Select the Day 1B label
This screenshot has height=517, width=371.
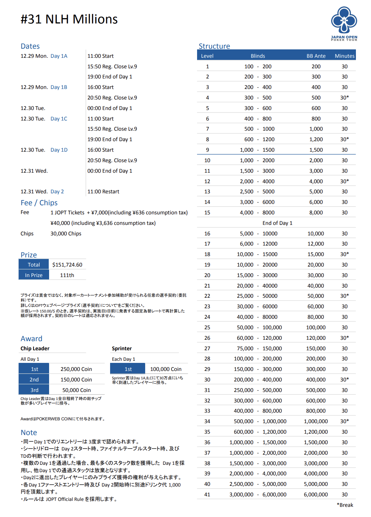tap(59, 87)
